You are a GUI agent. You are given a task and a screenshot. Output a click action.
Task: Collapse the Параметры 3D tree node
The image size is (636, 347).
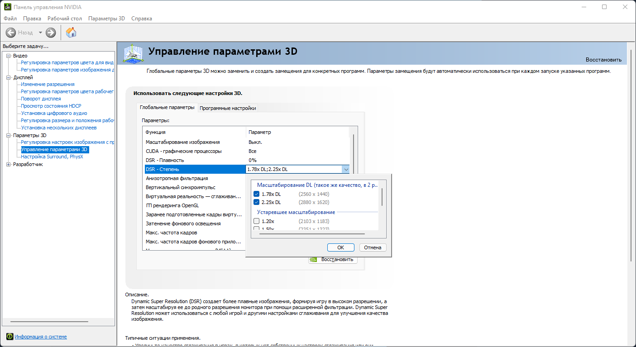tap(9, 135)
